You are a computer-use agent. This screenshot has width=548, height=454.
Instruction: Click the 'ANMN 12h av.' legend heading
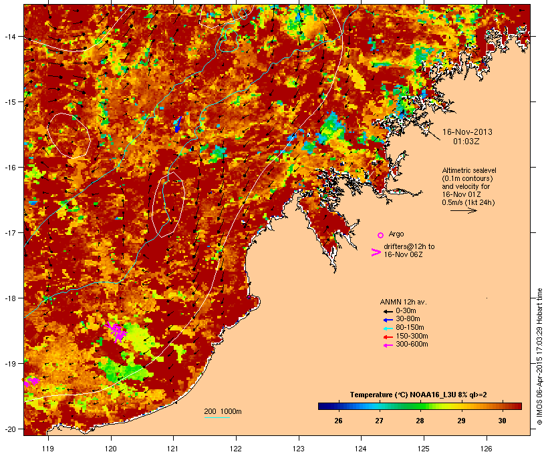tap(403, 302)
